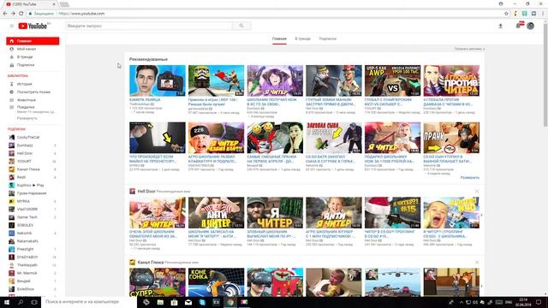Open Гурам Нармания subscription
Viewport: 548px width, 308px height.
[x=33, y=193]
